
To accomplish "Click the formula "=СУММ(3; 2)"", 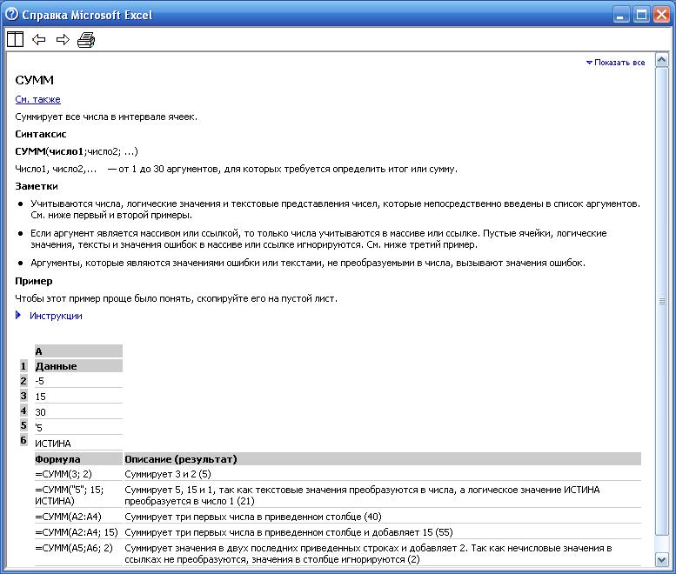I will pos(64,474).
